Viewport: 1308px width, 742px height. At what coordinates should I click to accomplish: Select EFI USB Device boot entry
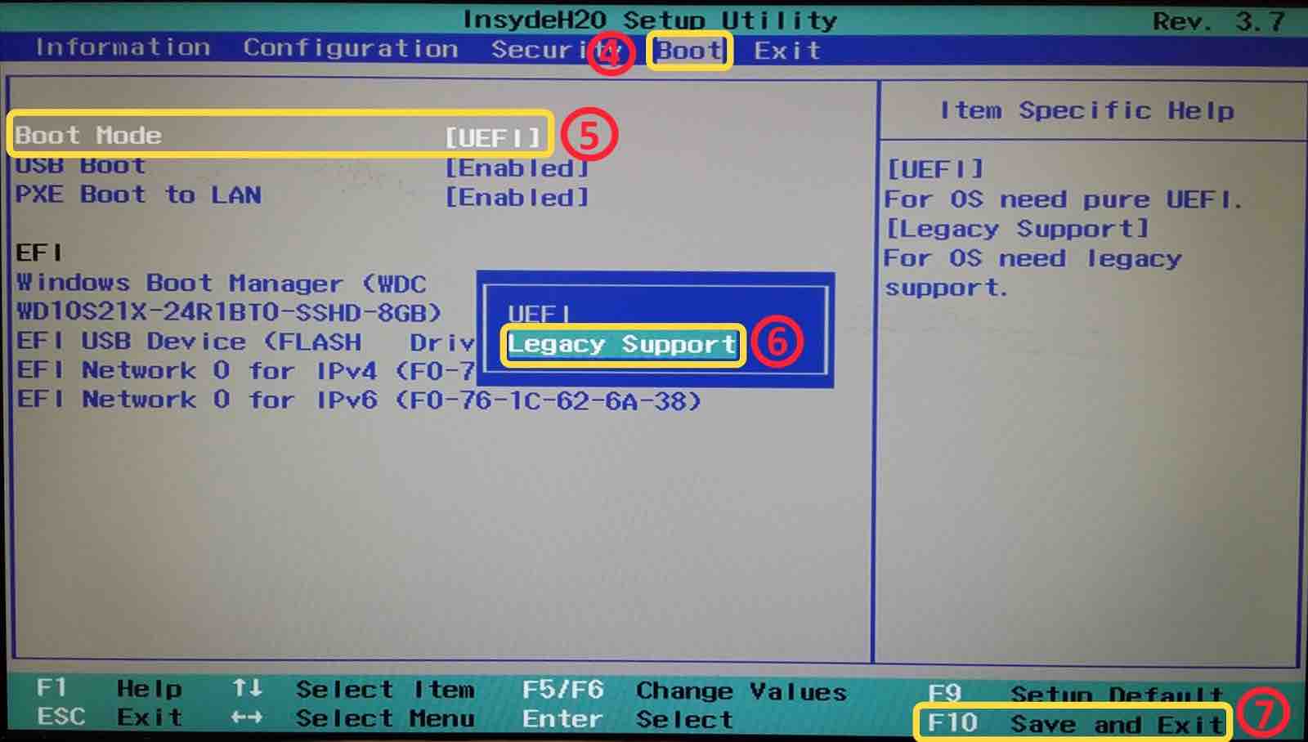245,342
